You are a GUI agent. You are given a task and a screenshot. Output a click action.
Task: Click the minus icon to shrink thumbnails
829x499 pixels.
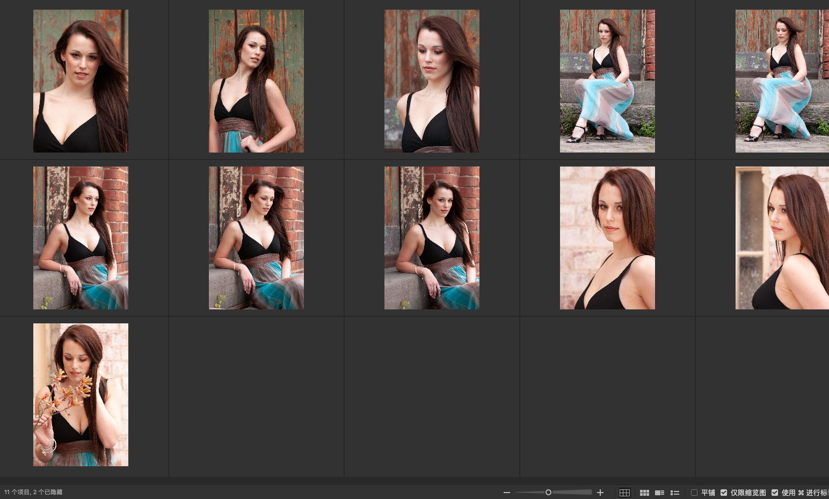pos(506,493)
